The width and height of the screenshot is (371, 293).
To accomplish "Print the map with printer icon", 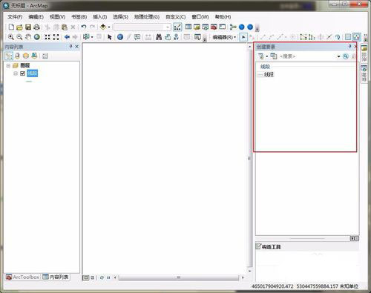I will click(x=36, y=27).
